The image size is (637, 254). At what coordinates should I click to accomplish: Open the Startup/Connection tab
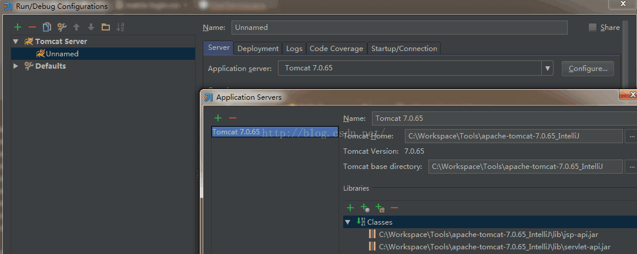coord(404,49)
